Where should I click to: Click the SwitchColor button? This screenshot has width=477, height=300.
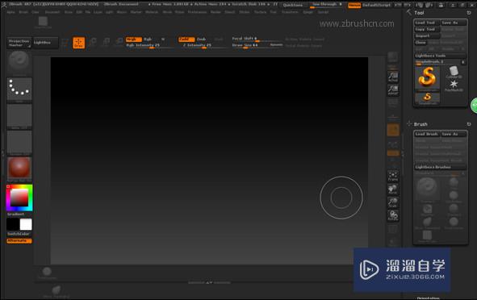pyautogui.click(x=19, y=234)
